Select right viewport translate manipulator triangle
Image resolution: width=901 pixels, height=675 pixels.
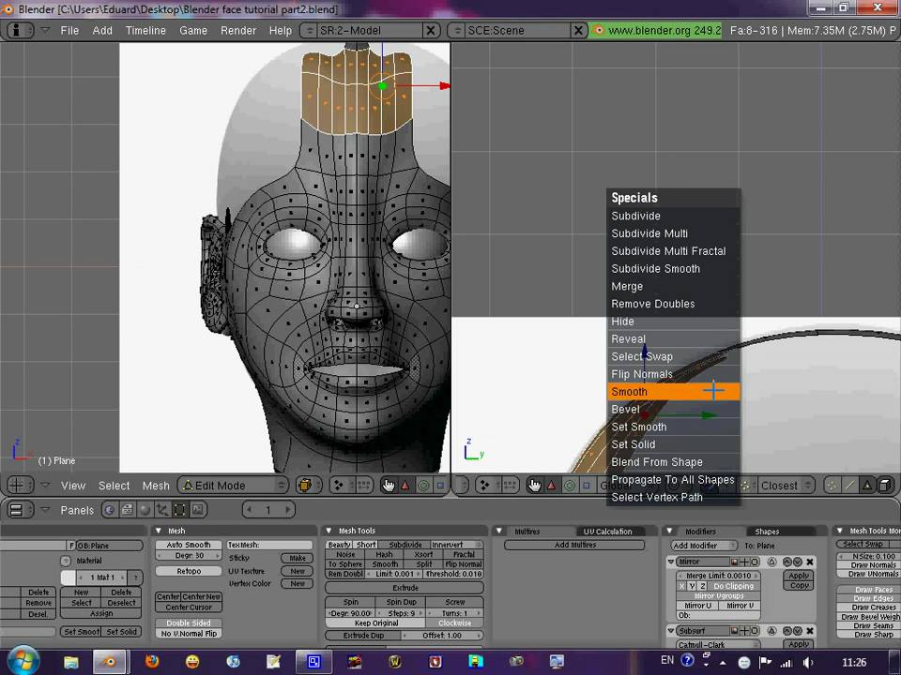pos(552,486)
